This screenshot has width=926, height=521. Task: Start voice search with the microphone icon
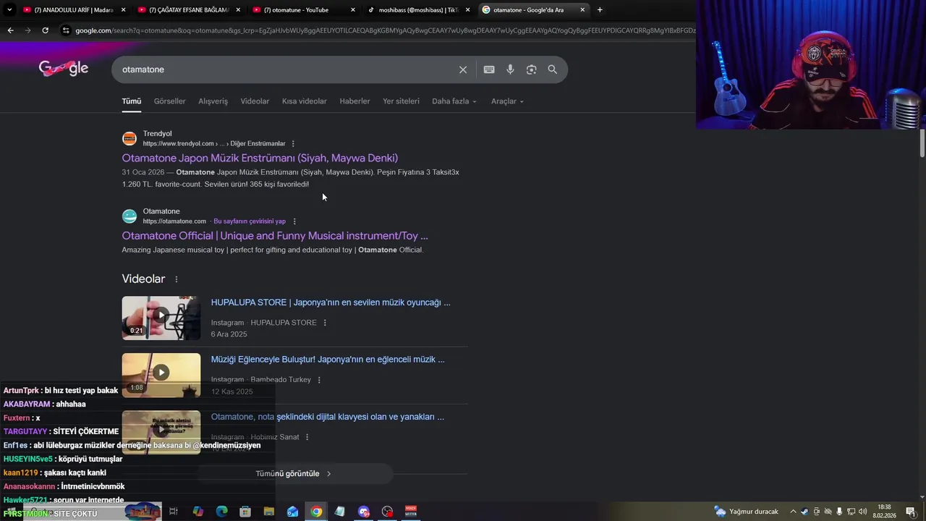tap(510, 69)
